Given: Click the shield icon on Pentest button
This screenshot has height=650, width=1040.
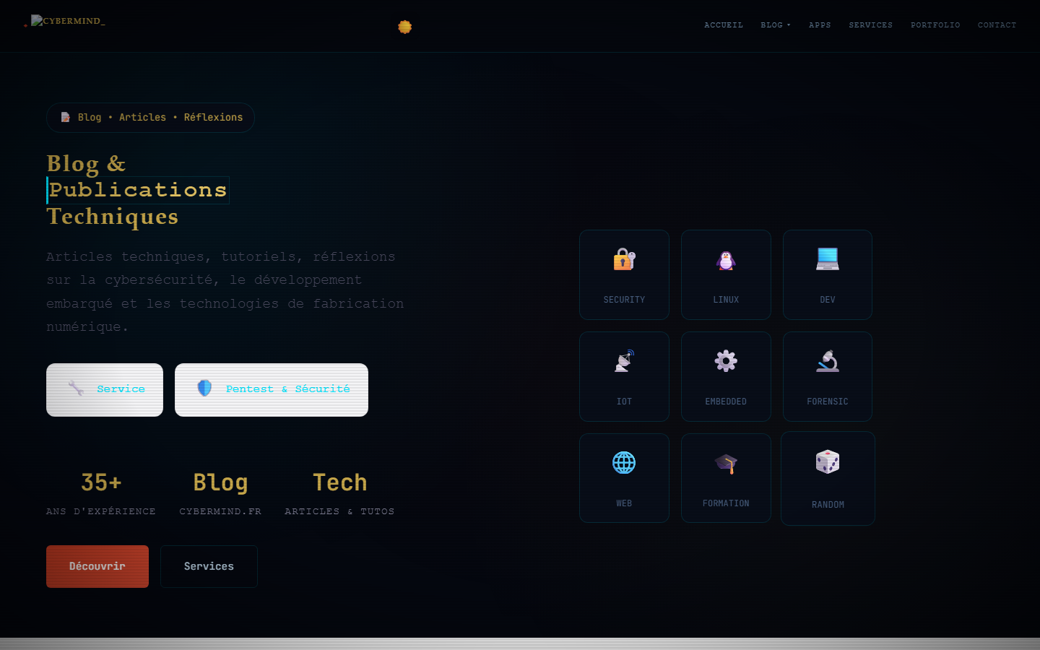Looking at the screenshot, I should tap(205, 389).
